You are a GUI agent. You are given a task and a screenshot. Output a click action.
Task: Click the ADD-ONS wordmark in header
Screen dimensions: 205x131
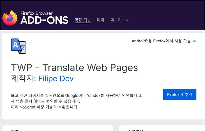44,20
